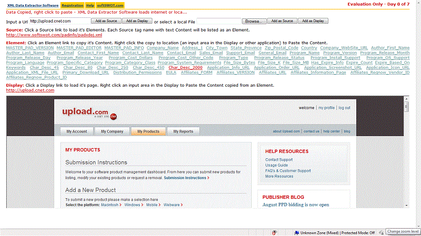The width and height of the screenshot is (421, 236).
Task: Open the softSWOT.com menu link
Action: (110, 5)
